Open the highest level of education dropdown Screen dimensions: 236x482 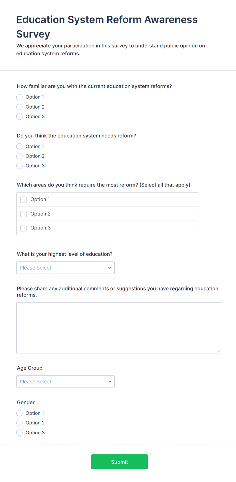click(x=65, y=268)
